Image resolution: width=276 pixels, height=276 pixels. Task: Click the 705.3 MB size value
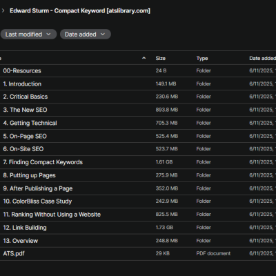(x=166, y=123)
